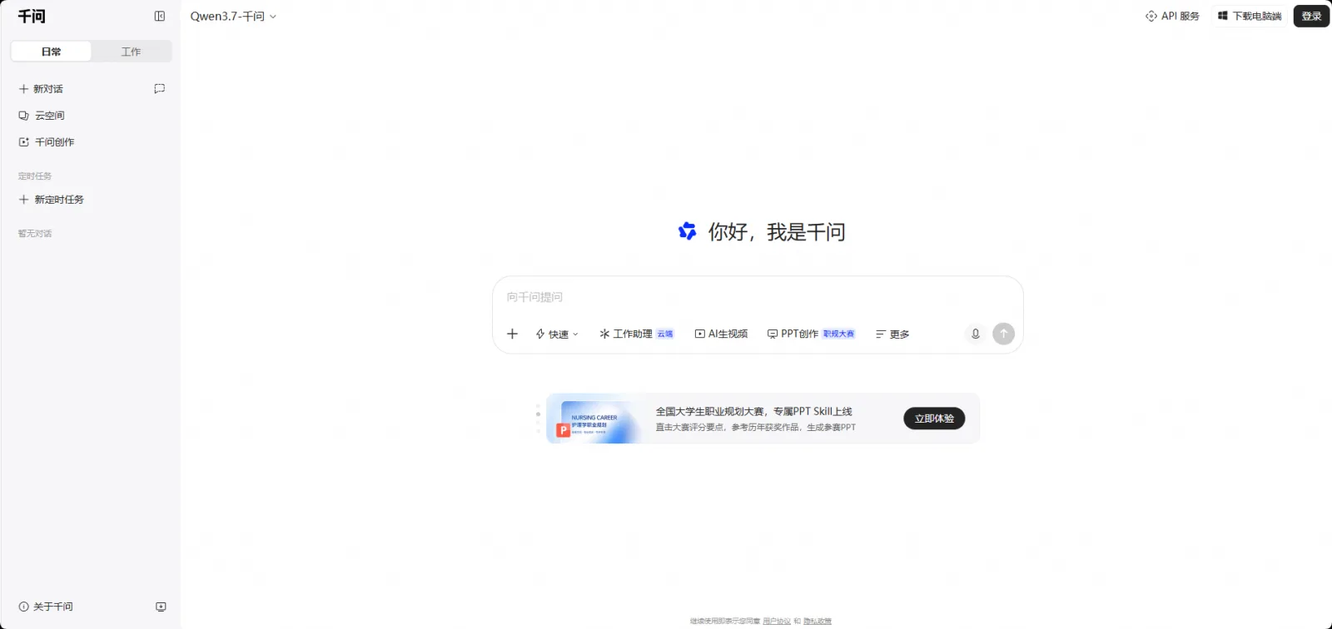Focus the 向千问提问 input box

click(758, 297)
